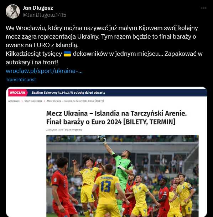Open Bastion Sakowy news ticker headline
Screen dimensions: 213x217
(68, 93)
